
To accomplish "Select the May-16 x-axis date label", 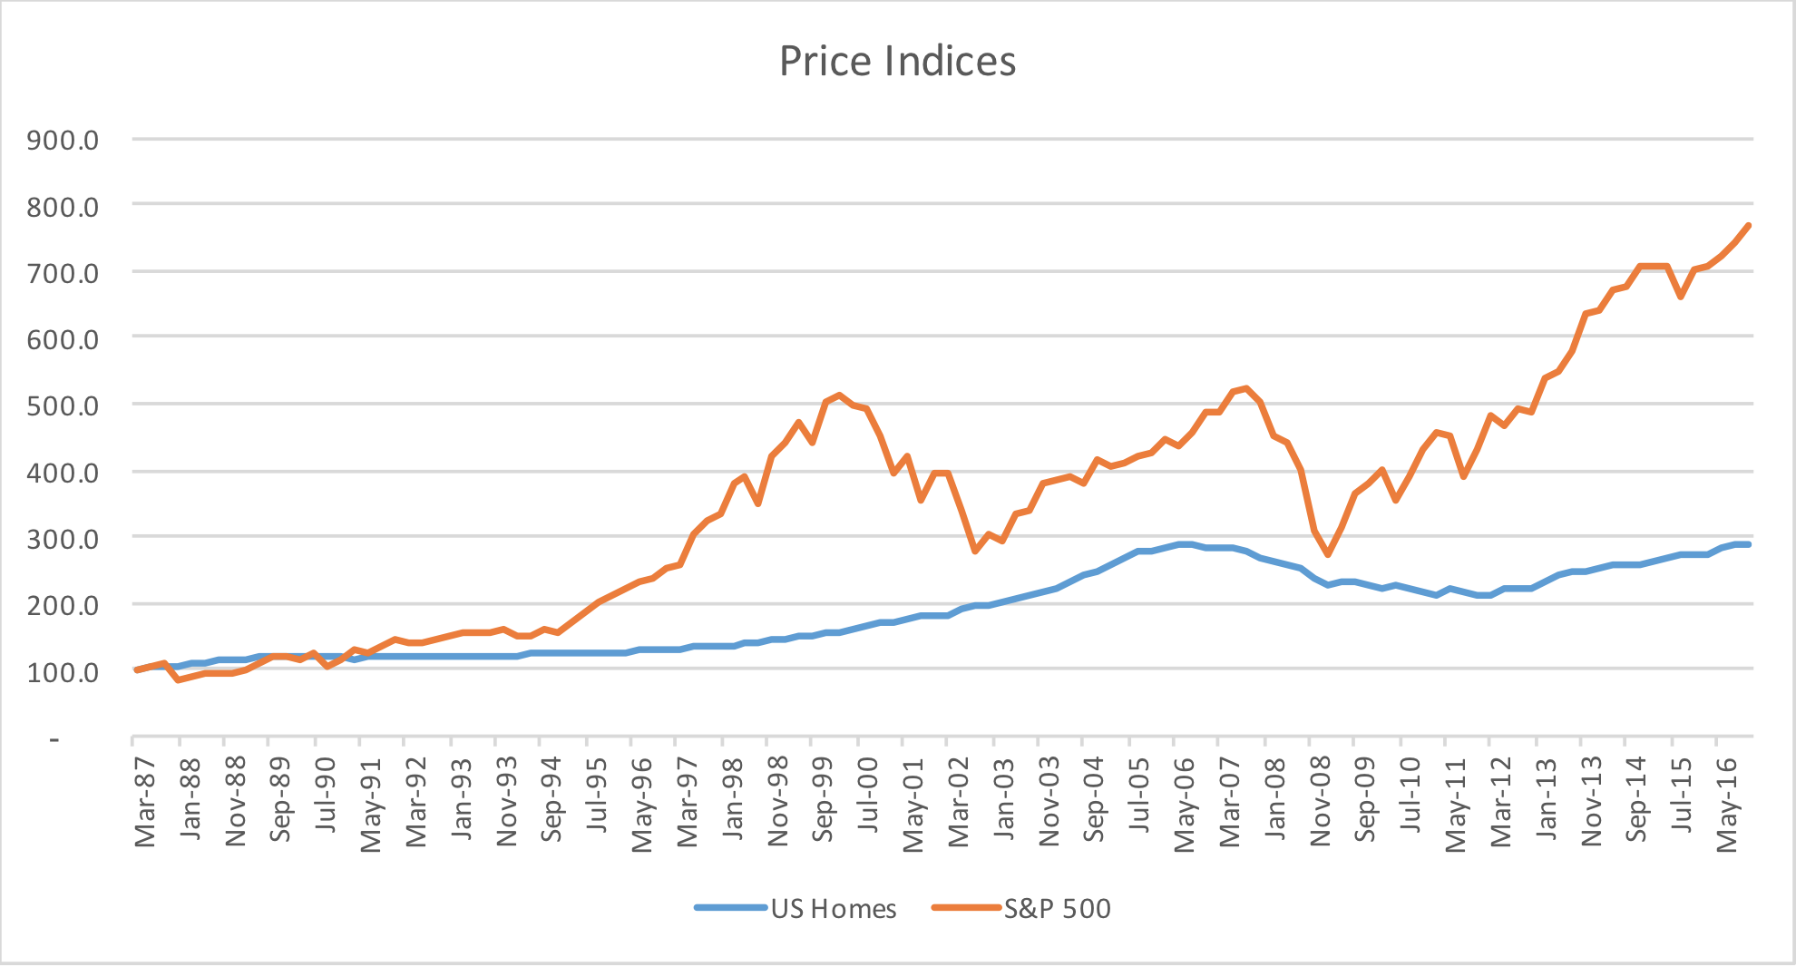I will click(x=1727, y=803).
